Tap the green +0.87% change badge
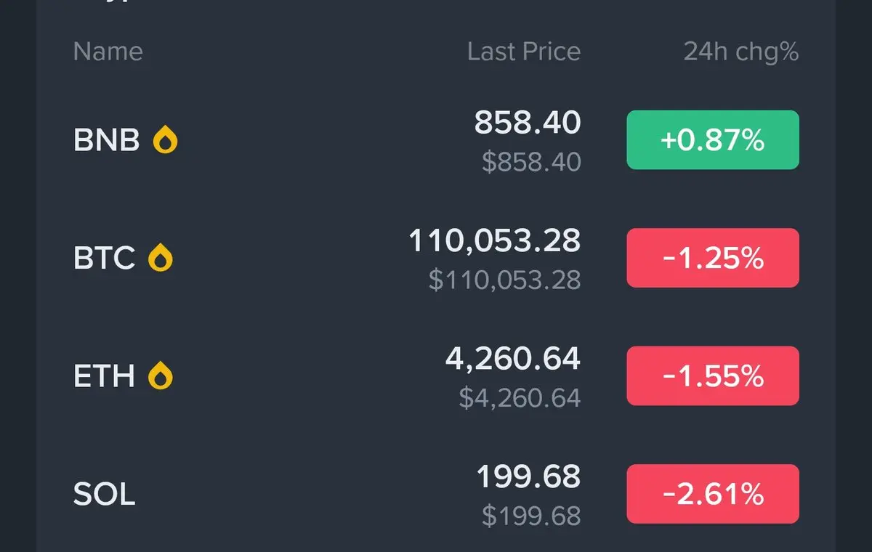 coord(713,139)
